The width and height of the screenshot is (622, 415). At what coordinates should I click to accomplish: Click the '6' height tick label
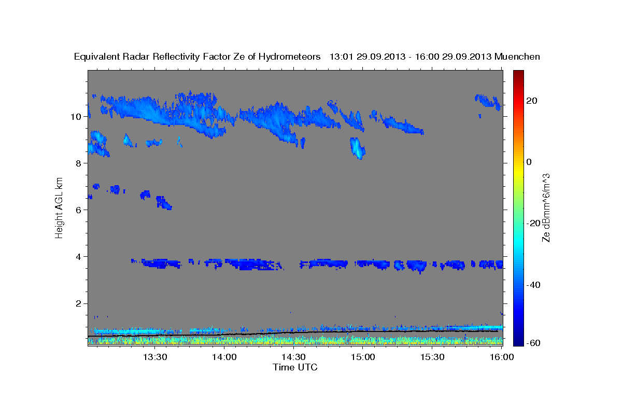(79, 210)
